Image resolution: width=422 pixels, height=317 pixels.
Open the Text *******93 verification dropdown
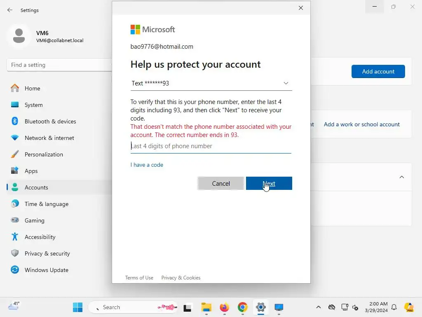point(211,83)
